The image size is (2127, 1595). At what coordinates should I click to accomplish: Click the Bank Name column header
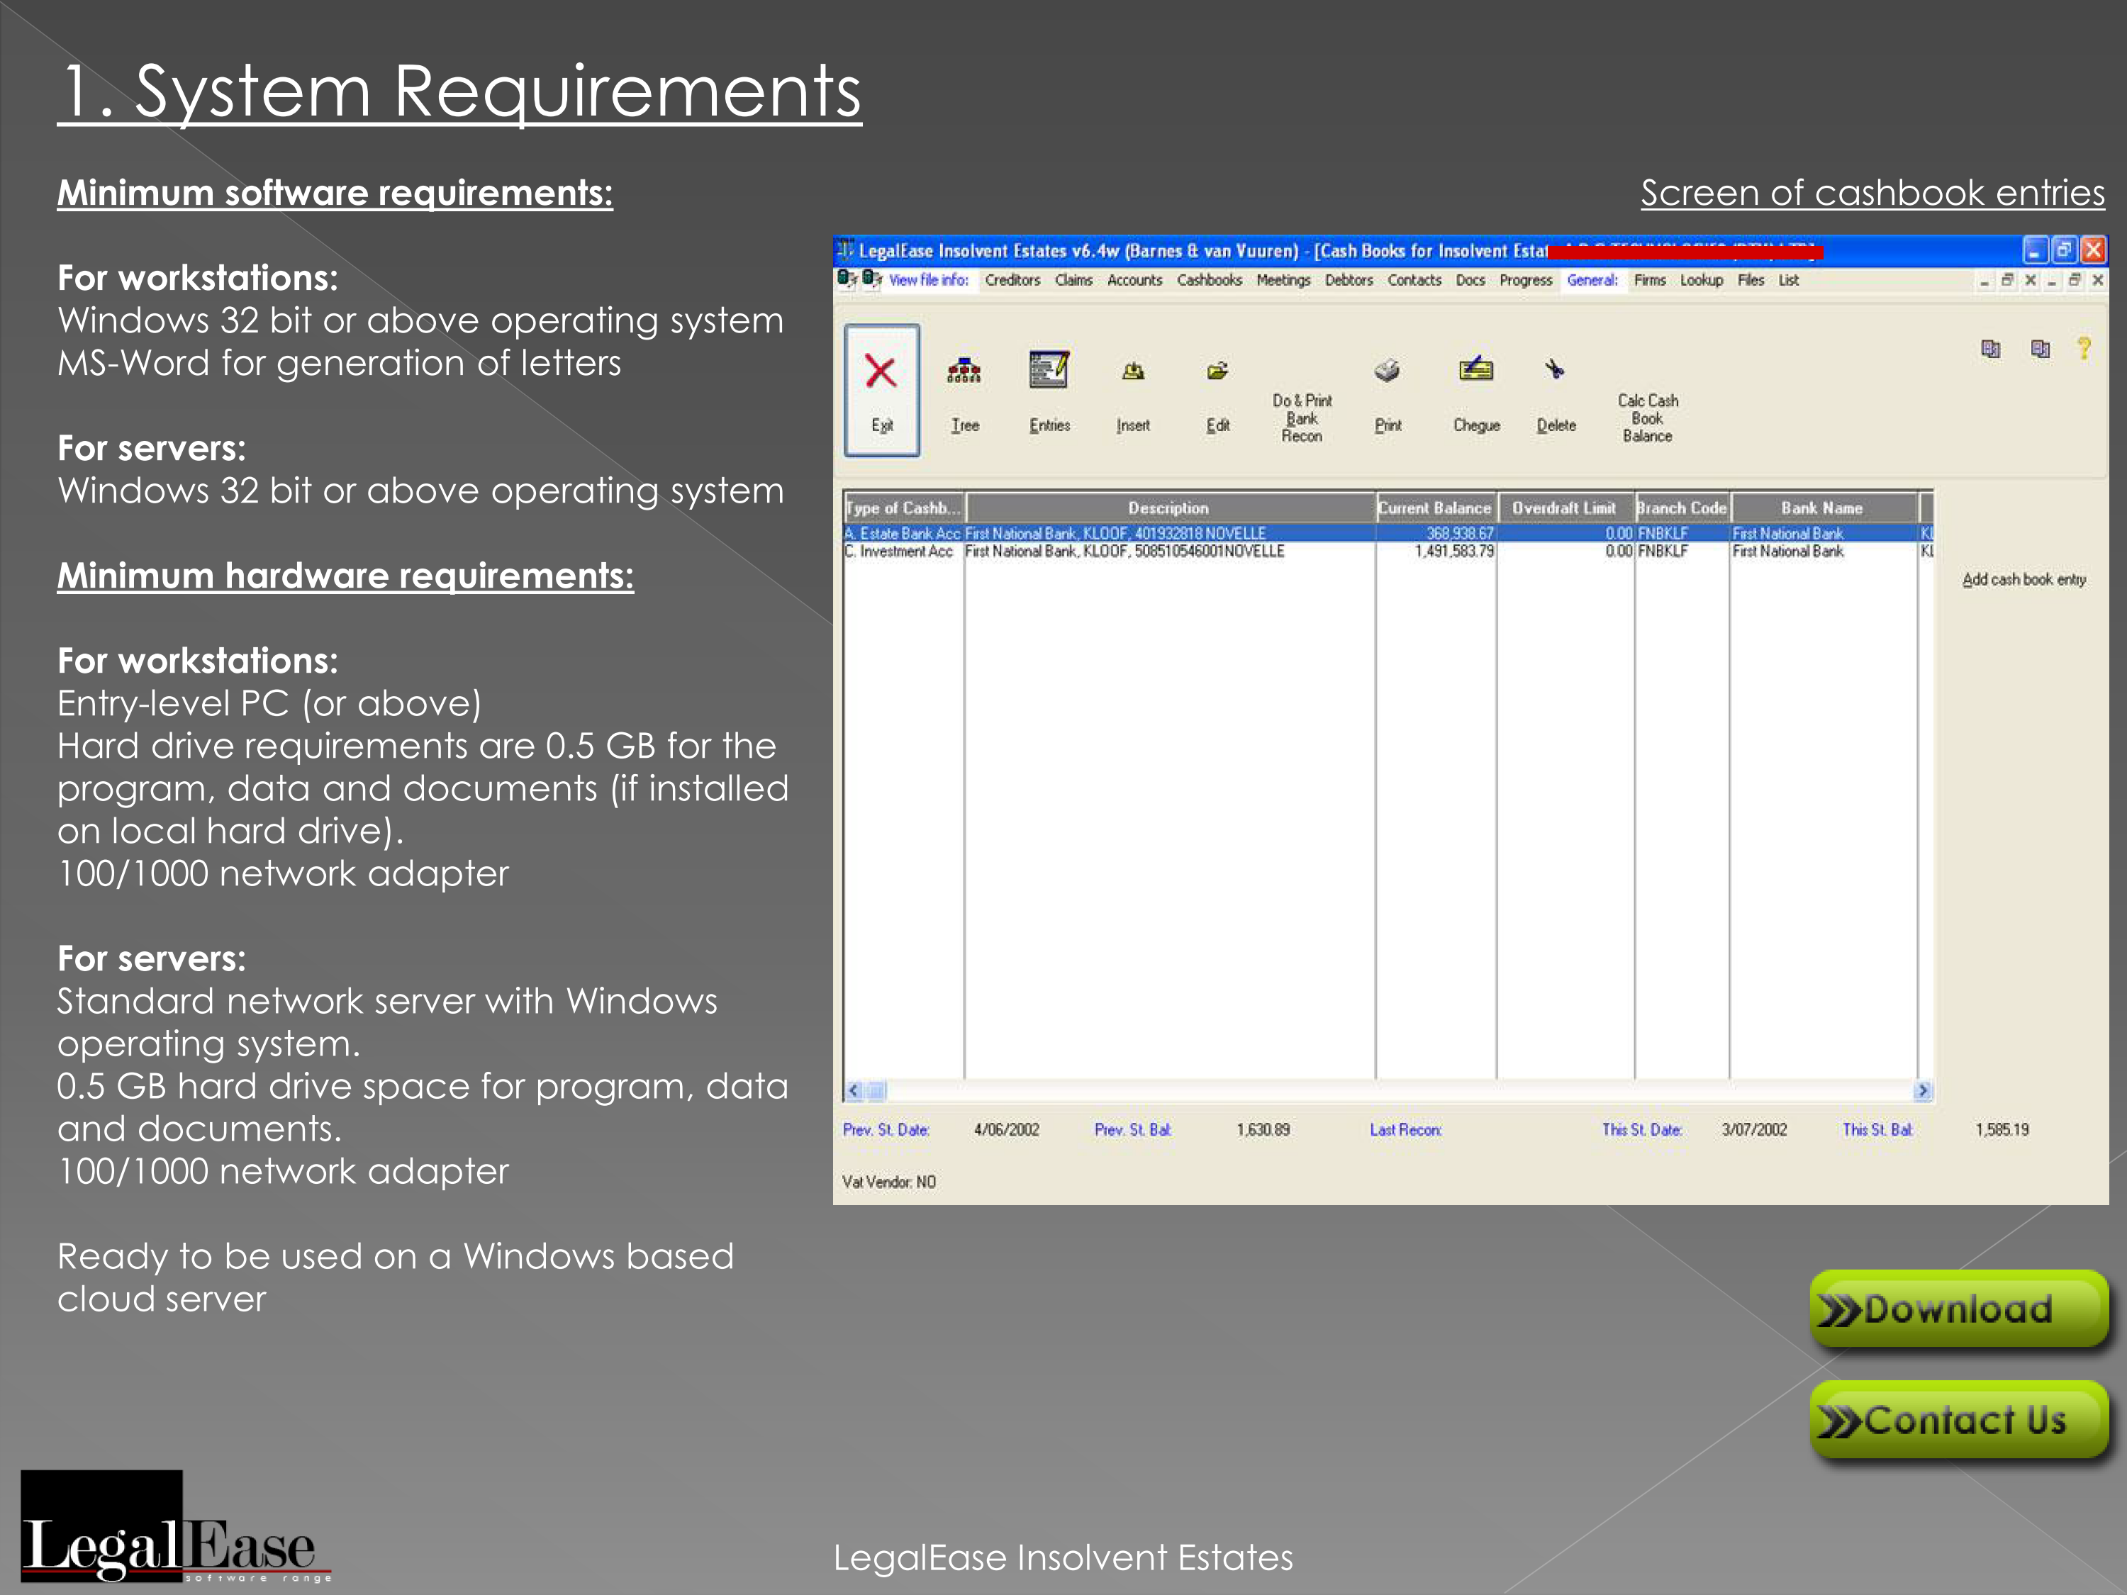(1821, 508)
